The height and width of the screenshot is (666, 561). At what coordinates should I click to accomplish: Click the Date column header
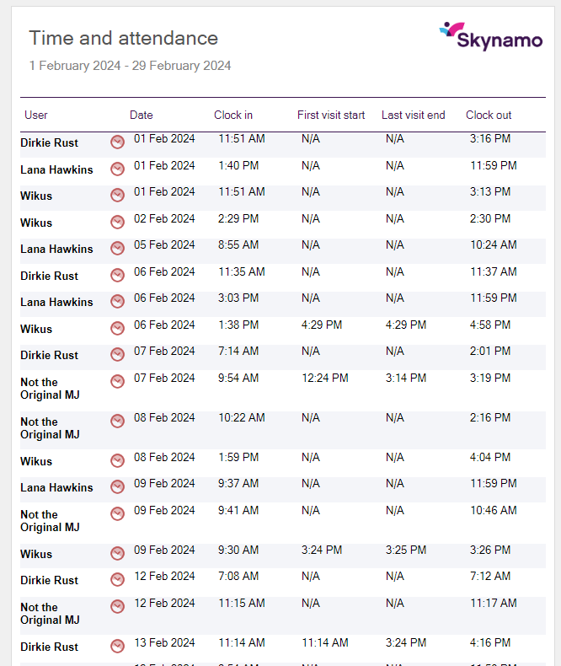(x=142, y=115)
